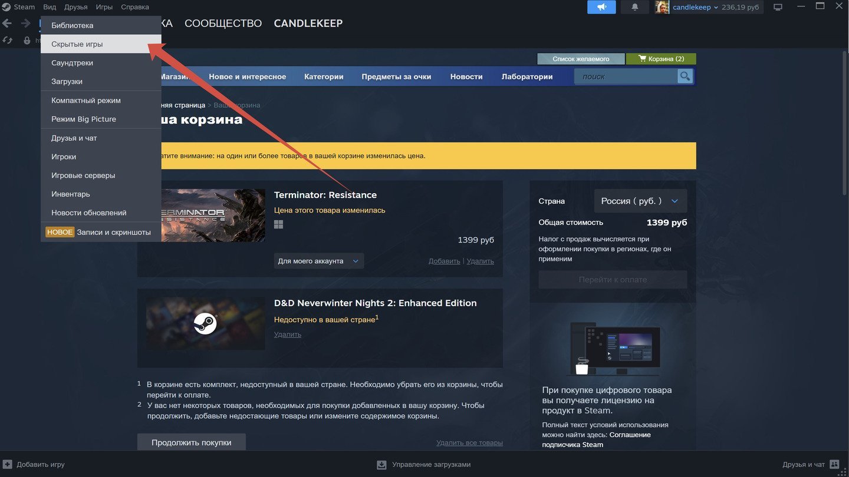Viewport: 849px width, 477px height.
Task: Open Предметы за очки tab
Action: tap(396, 77)
